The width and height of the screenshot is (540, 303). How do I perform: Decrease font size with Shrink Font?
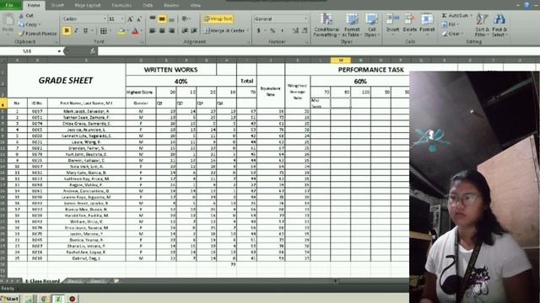point(138,19)
